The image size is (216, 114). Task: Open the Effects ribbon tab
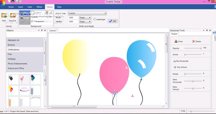(39, 7)
